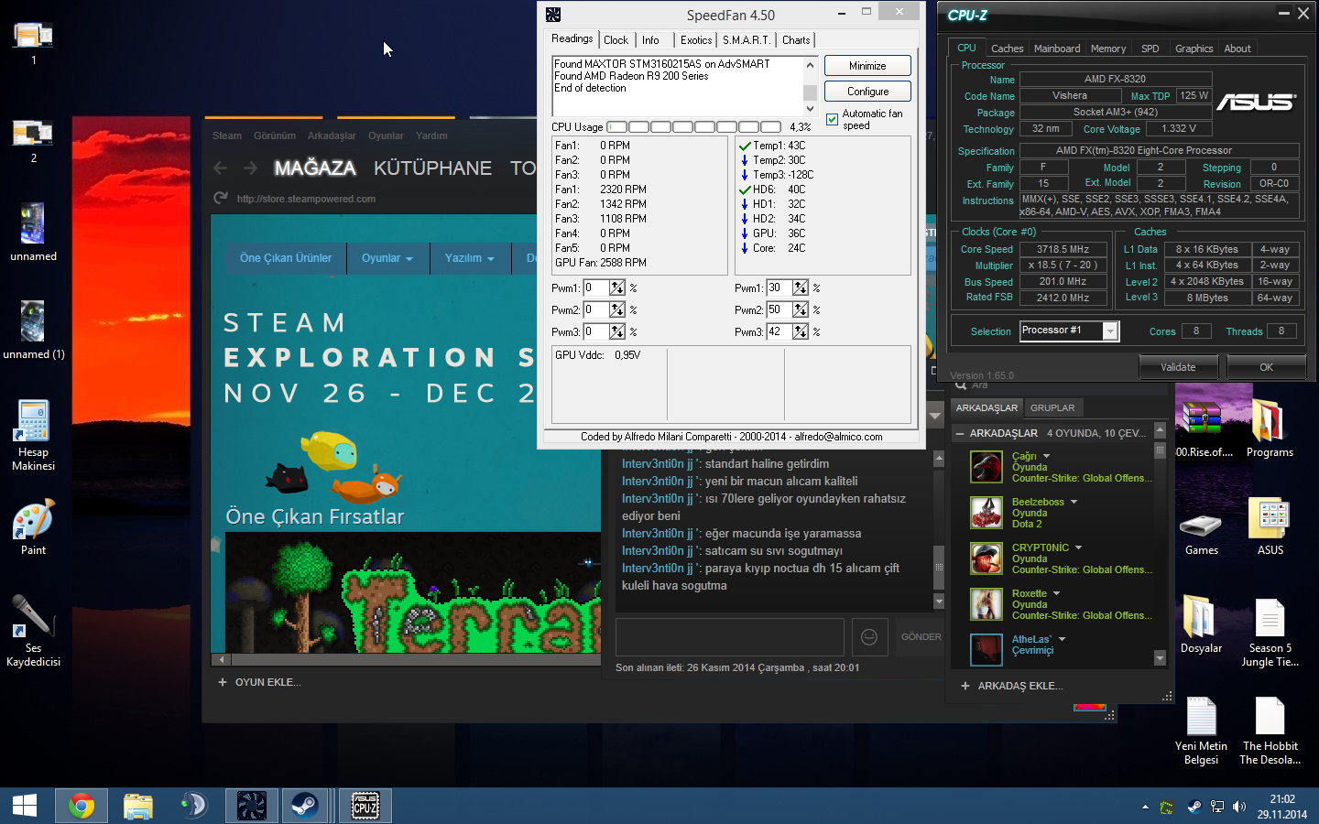Reload the Steam store page
Image resolution: width=1319 pixels, height=824 pixels.
(x=220, y=198)
